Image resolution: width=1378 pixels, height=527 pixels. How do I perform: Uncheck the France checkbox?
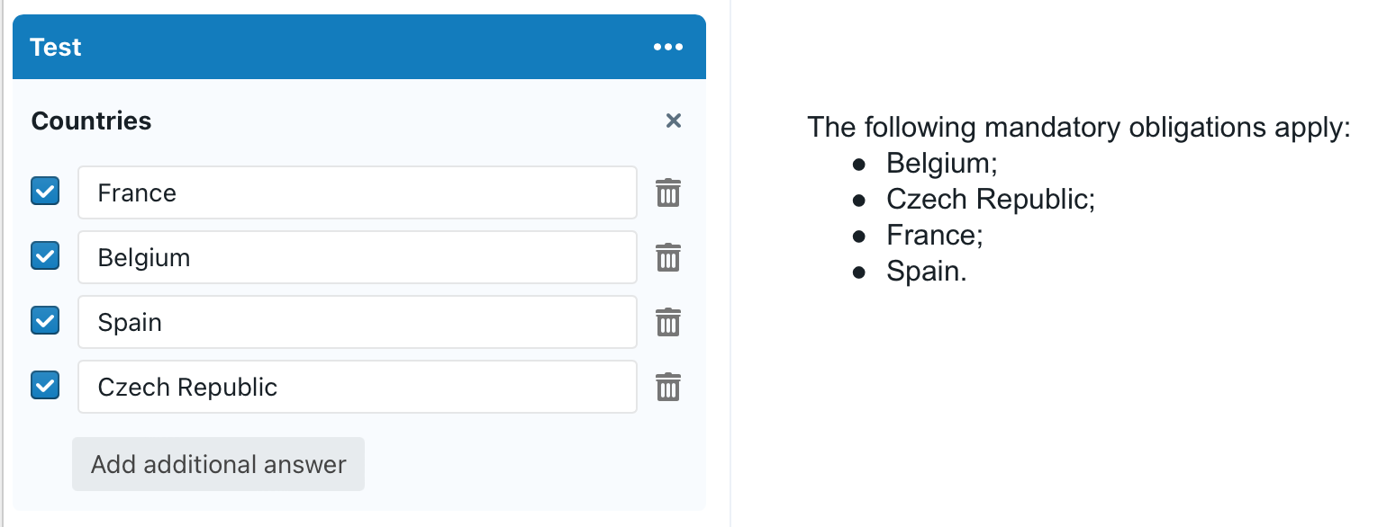point(45,192)
